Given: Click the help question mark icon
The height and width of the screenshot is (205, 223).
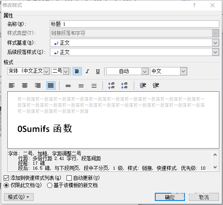Looking at the screenshot, I should [194, 5].
